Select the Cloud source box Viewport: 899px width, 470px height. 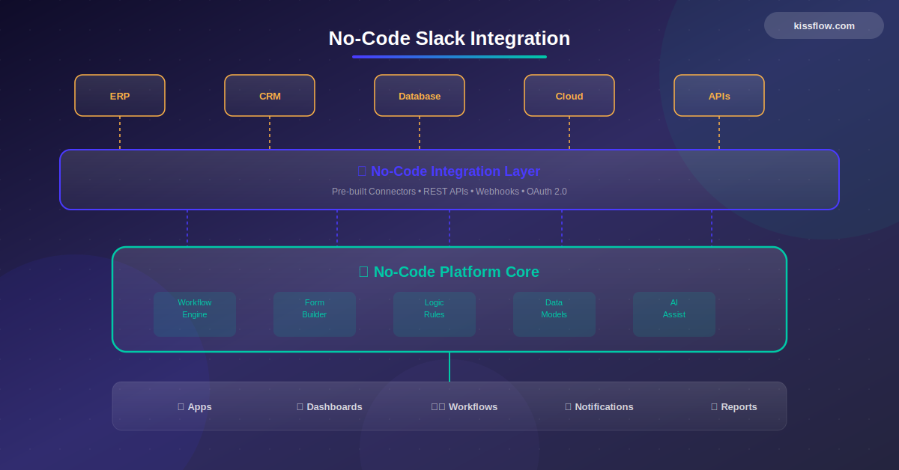pyautogui.click(x=569, y=96)
